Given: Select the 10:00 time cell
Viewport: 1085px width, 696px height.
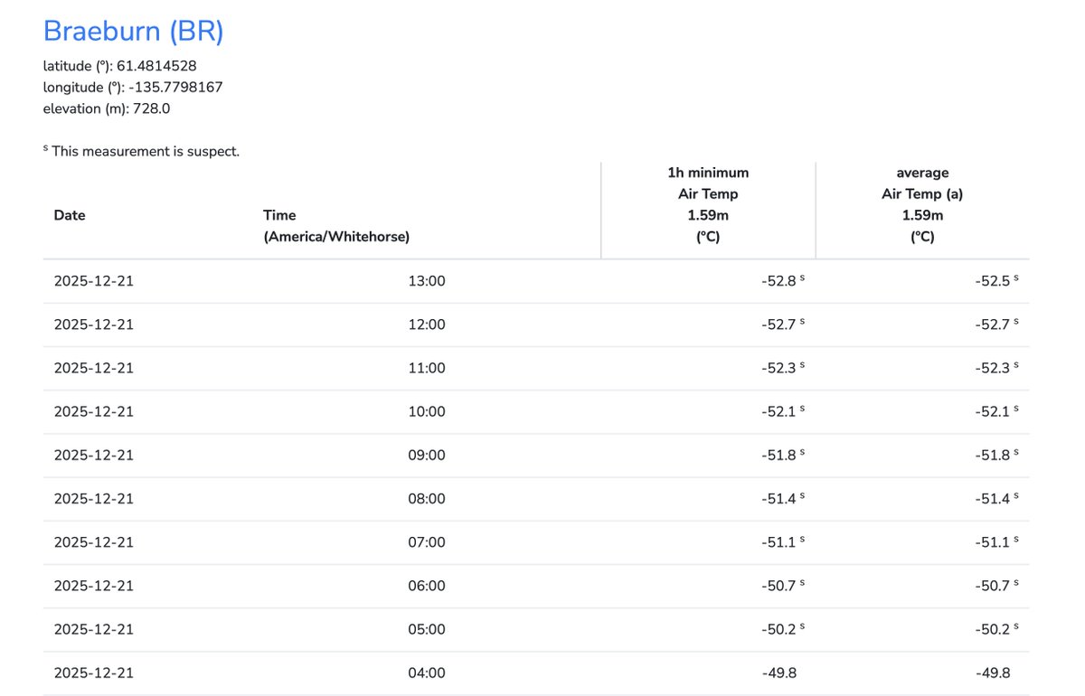Looking at the screenshot, I should [x=427, y=411].
